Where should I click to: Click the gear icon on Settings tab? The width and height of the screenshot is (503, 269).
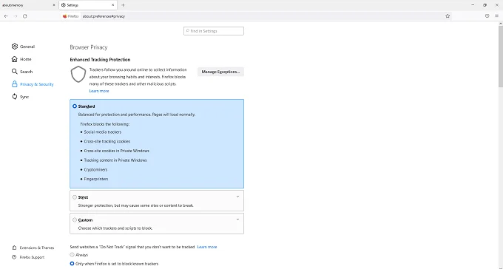(64, 5)
